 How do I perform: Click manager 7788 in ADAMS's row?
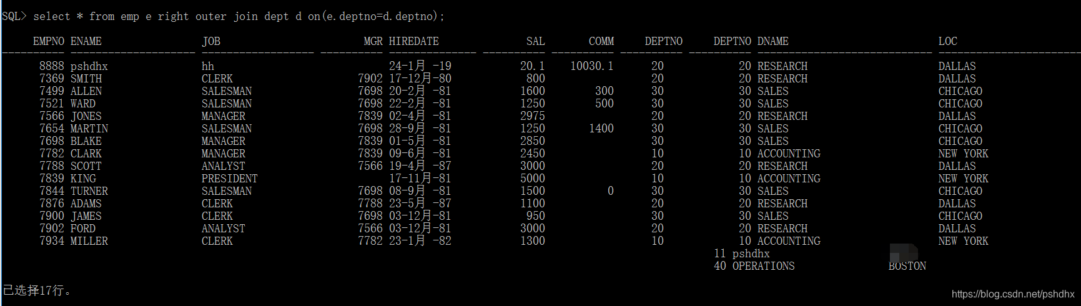point(370,204)
